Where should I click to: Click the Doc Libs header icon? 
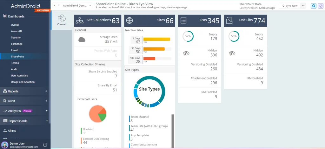pos(229,21)
